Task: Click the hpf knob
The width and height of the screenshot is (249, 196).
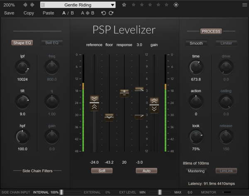Action: (x=22, y=136)
